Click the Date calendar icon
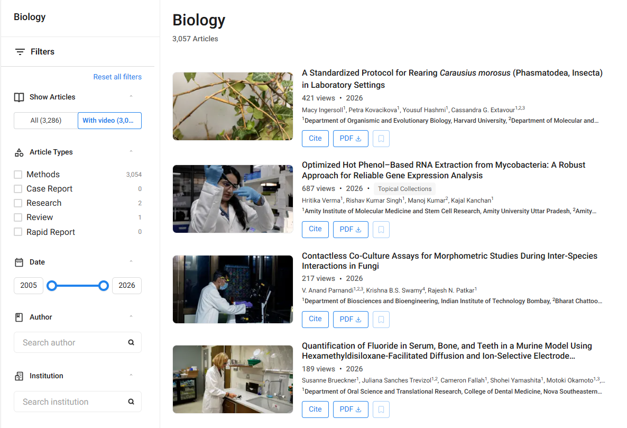 click(x=19, y=262)
